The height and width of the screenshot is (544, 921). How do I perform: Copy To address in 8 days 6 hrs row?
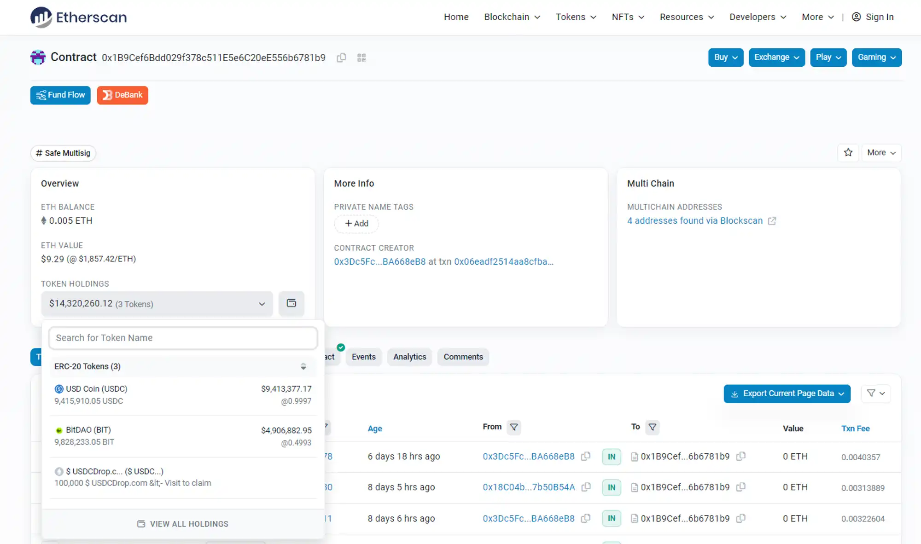740,518
